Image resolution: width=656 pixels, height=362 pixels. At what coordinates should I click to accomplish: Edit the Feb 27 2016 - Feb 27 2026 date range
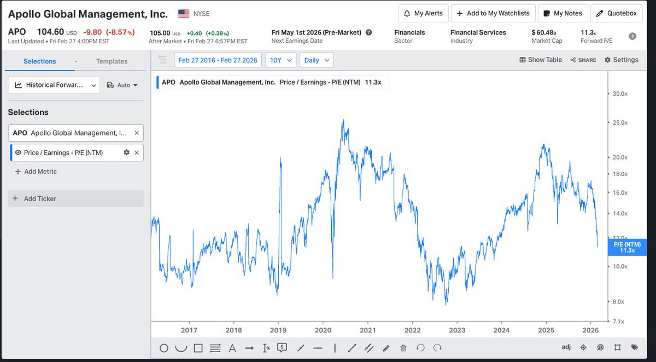point(218,60)
